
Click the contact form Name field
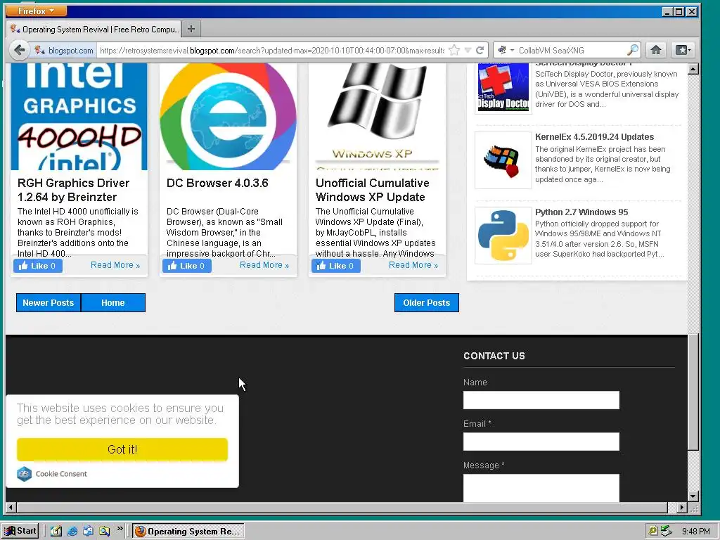541,400
